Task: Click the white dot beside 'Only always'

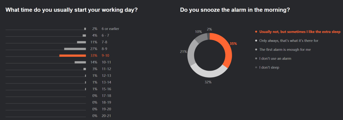Action: pos(256,41)
